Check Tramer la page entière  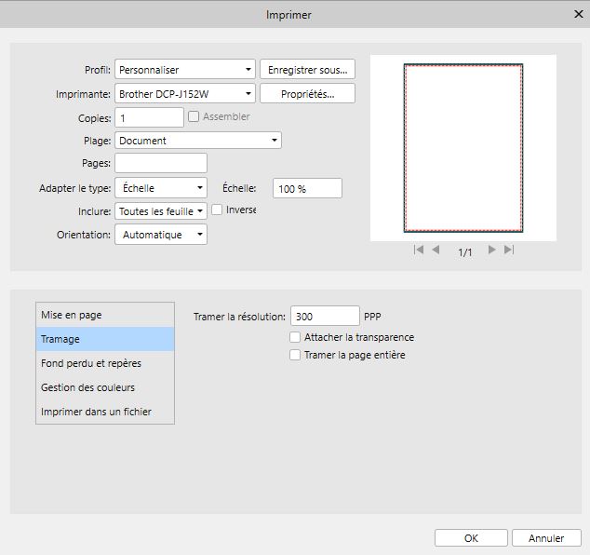(295, 355)
